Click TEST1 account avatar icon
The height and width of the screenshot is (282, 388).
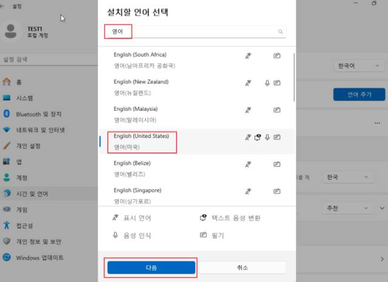tap(12, 33)
